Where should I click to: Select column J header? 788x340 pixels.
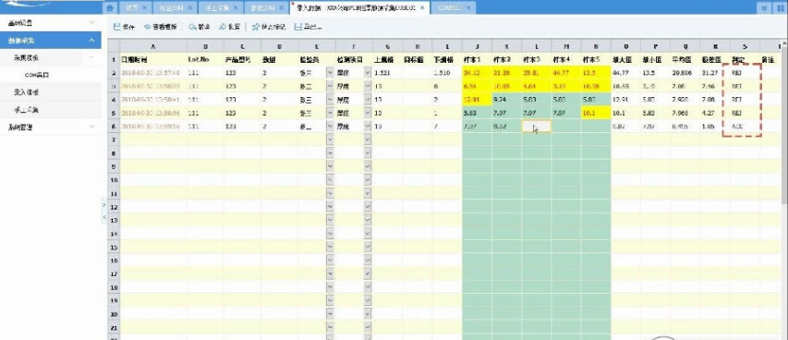click(x=477, y=46)
